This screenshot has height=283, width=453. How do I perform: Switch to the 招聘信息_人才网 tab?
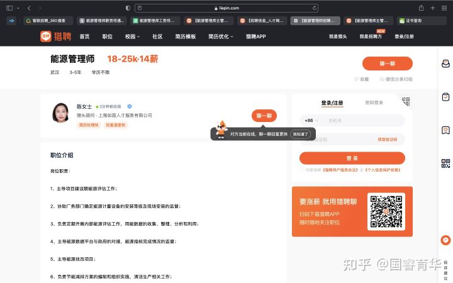coord(262,21)
